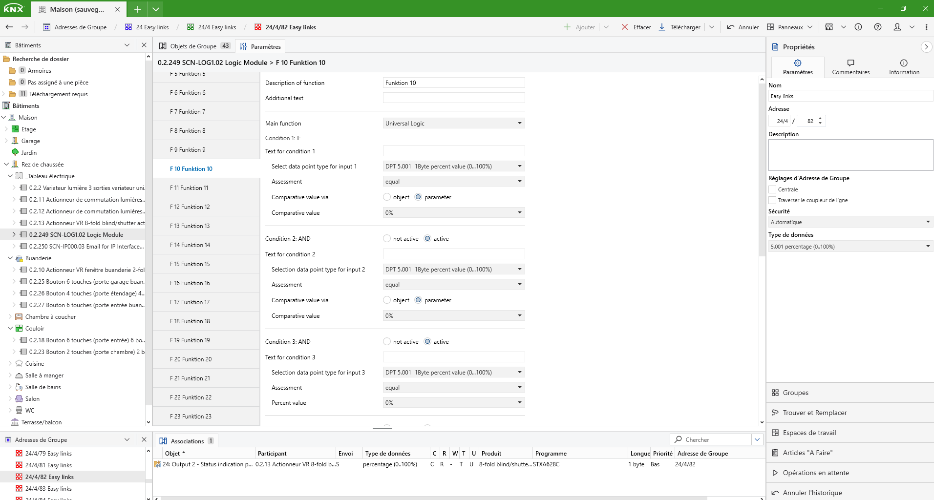The width and height of the screenshot is (934, 500).
Task: Click the Effacer red X icon
Action: (x=625, y=27)
